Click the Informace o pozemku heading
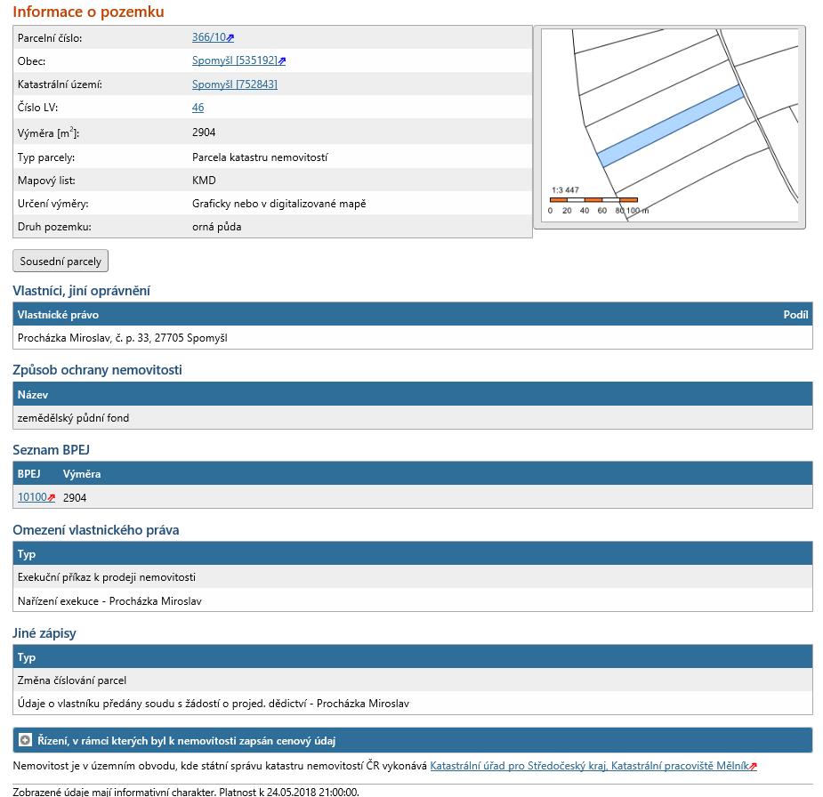This screenshot has height=797, width=823. point(88,12)
